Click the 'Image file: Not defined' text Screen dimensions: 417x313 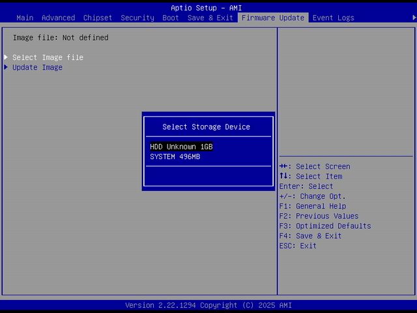61,38
